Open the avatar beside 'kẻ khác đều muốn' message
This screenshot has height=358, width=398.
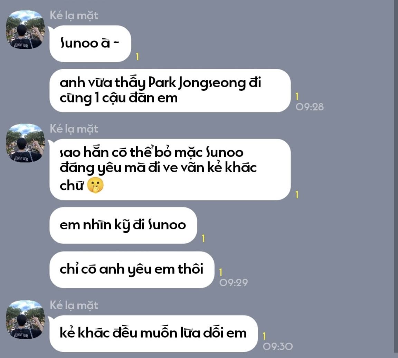point(25,320)
